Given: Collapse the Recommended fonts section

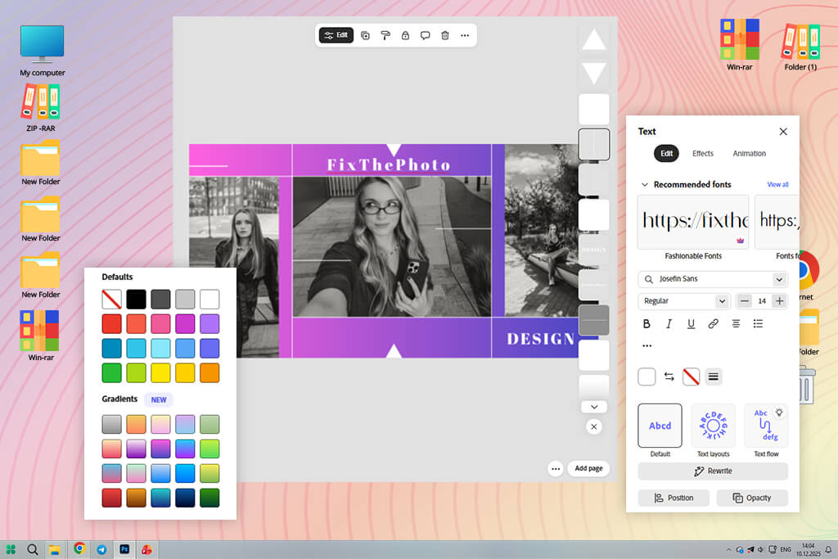Looking at the screenshot, I should pyautogui.click(x=645, y=184).
